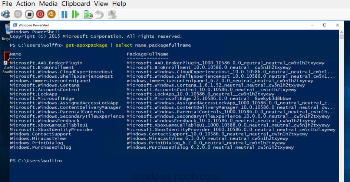Screen dimensions: 350x182
Task: Click the green play Reset icon
Action: (75, 14)
